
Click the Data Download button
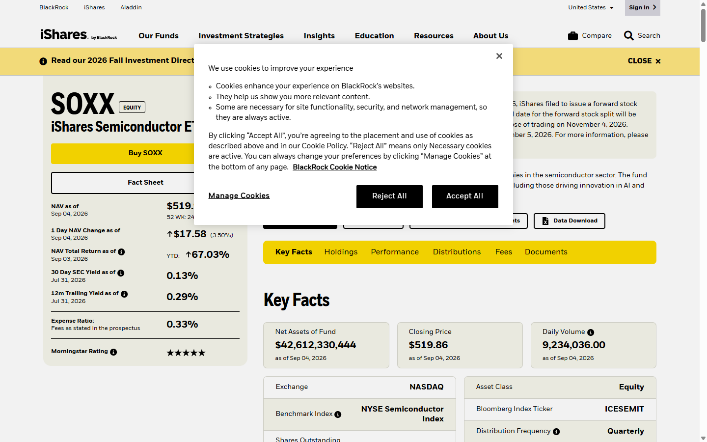tap(570, 221)
